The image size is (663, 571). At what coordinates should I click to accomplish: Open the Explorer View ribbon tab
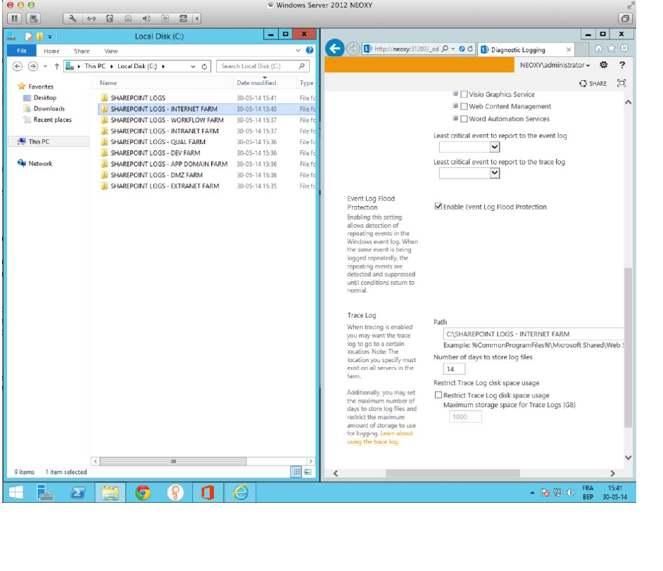(x=111, y=51)
